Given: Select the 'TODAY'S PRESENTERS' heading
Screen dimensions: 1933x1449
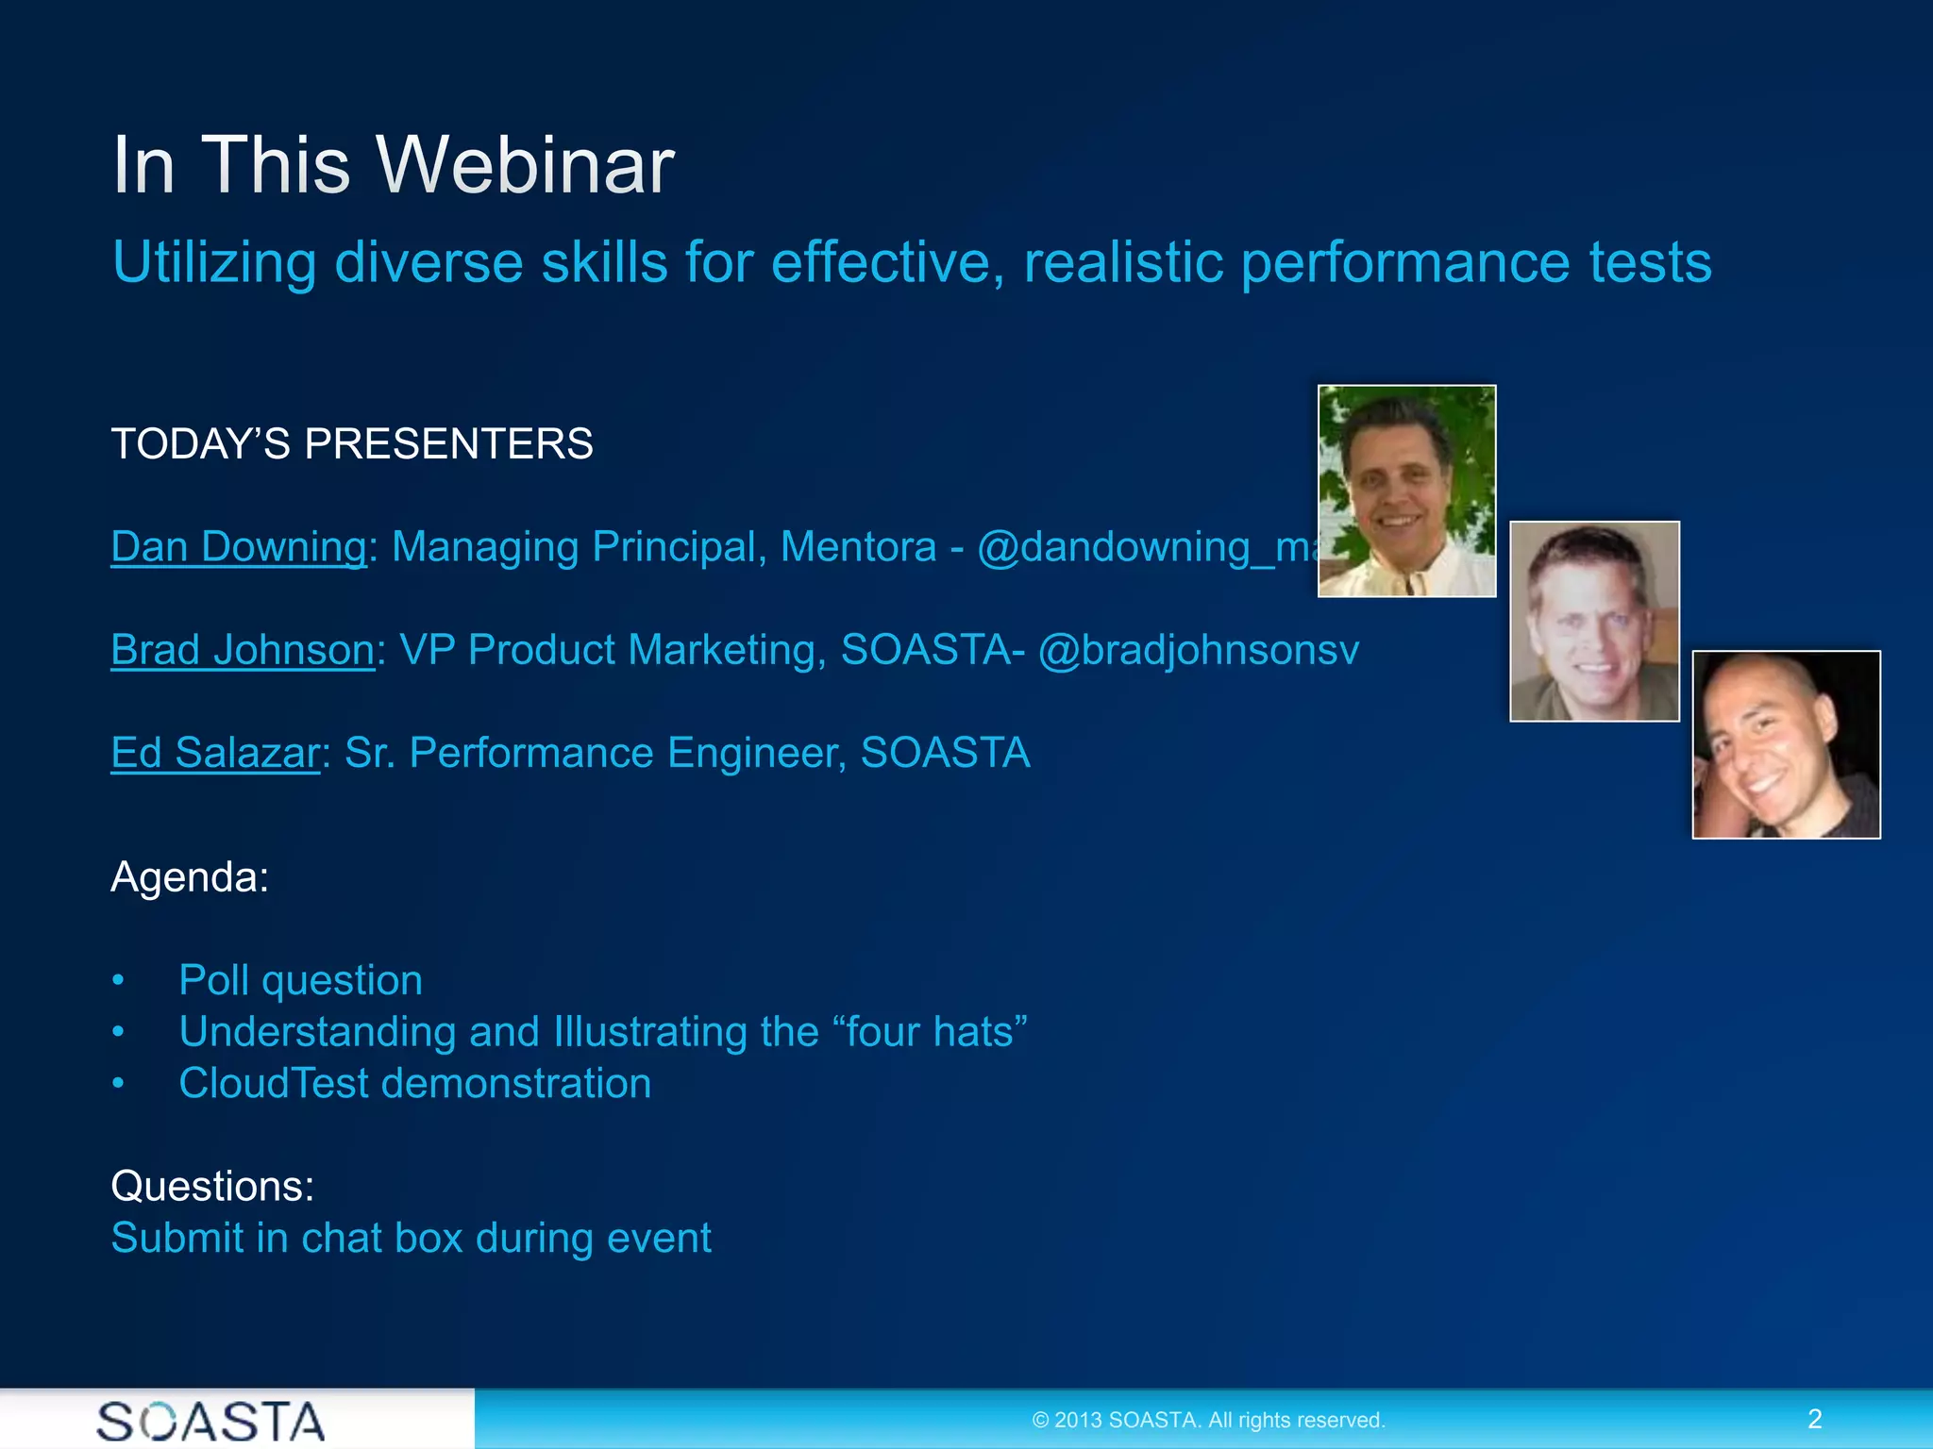Looking at the screenshot, I should pyautogui.click(x=352, y=443).
